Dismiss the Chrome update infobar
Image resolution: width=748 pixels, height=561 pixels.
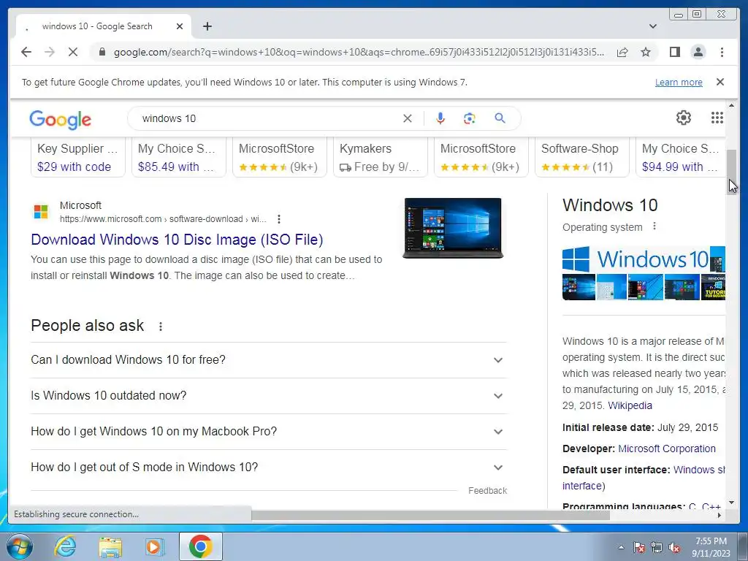[x=720, y=82]
